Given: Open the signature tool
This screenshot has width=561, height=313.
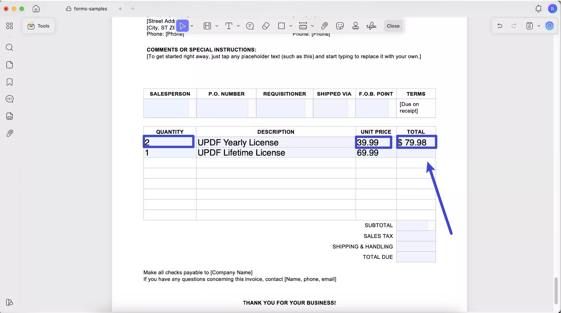Looking at the screenshot, I should (x=371, y=26).
